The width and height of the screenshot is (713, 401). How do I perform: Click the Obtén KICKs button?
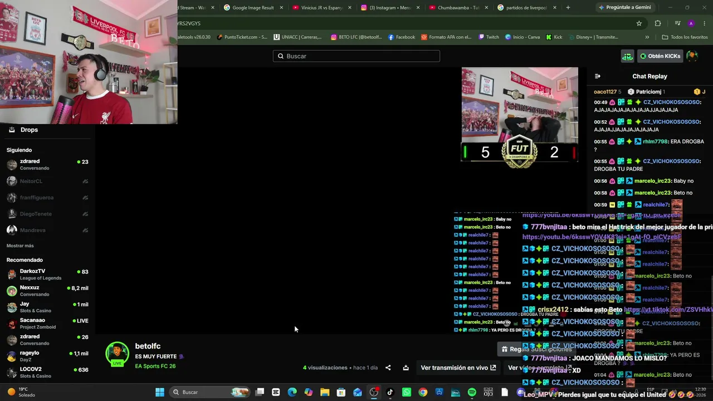click(660, 56)
